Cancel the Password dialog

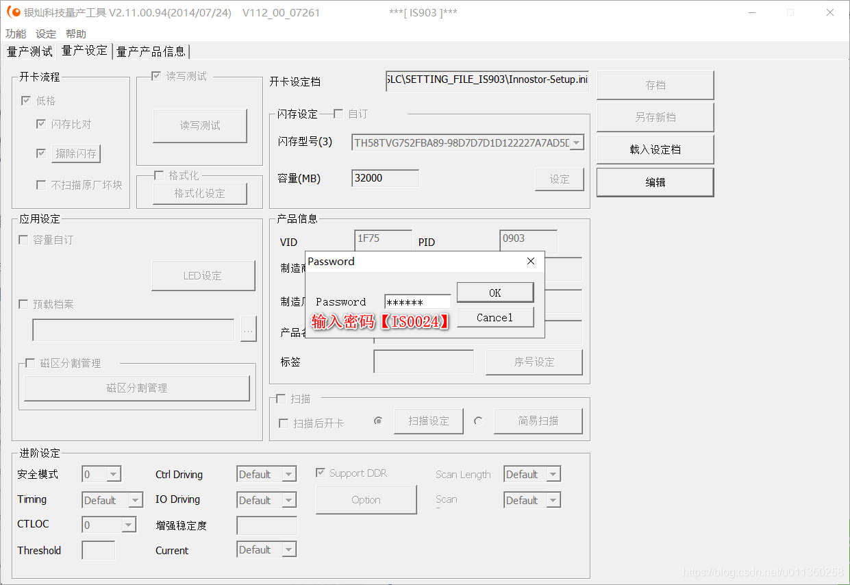[495, 317]
